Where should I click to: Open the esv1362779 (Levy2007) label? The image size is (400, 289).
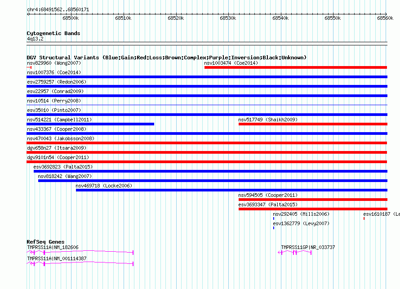click(301, 223)
